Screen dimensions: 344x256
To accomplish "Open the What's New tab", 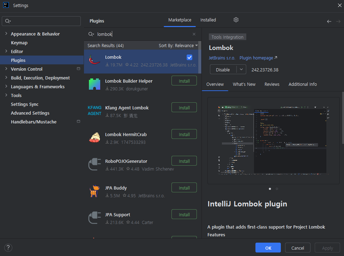I will [x=244, y=84].
